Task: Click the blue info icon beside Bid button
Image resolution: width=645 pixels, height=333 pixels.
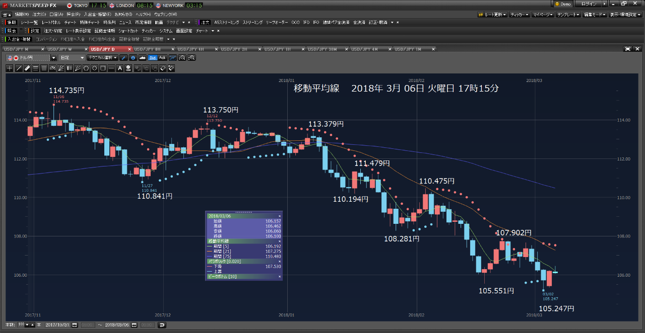Action: pos(133,58)
